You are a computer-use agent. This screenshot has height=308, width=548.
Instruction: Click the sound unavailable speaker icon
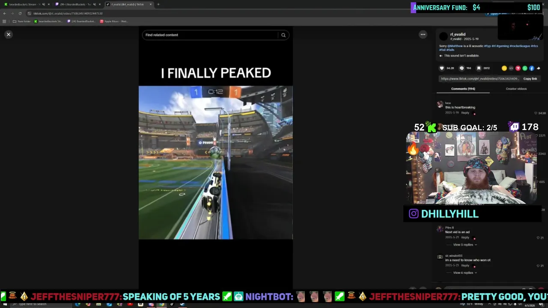[x=441, y=56]
